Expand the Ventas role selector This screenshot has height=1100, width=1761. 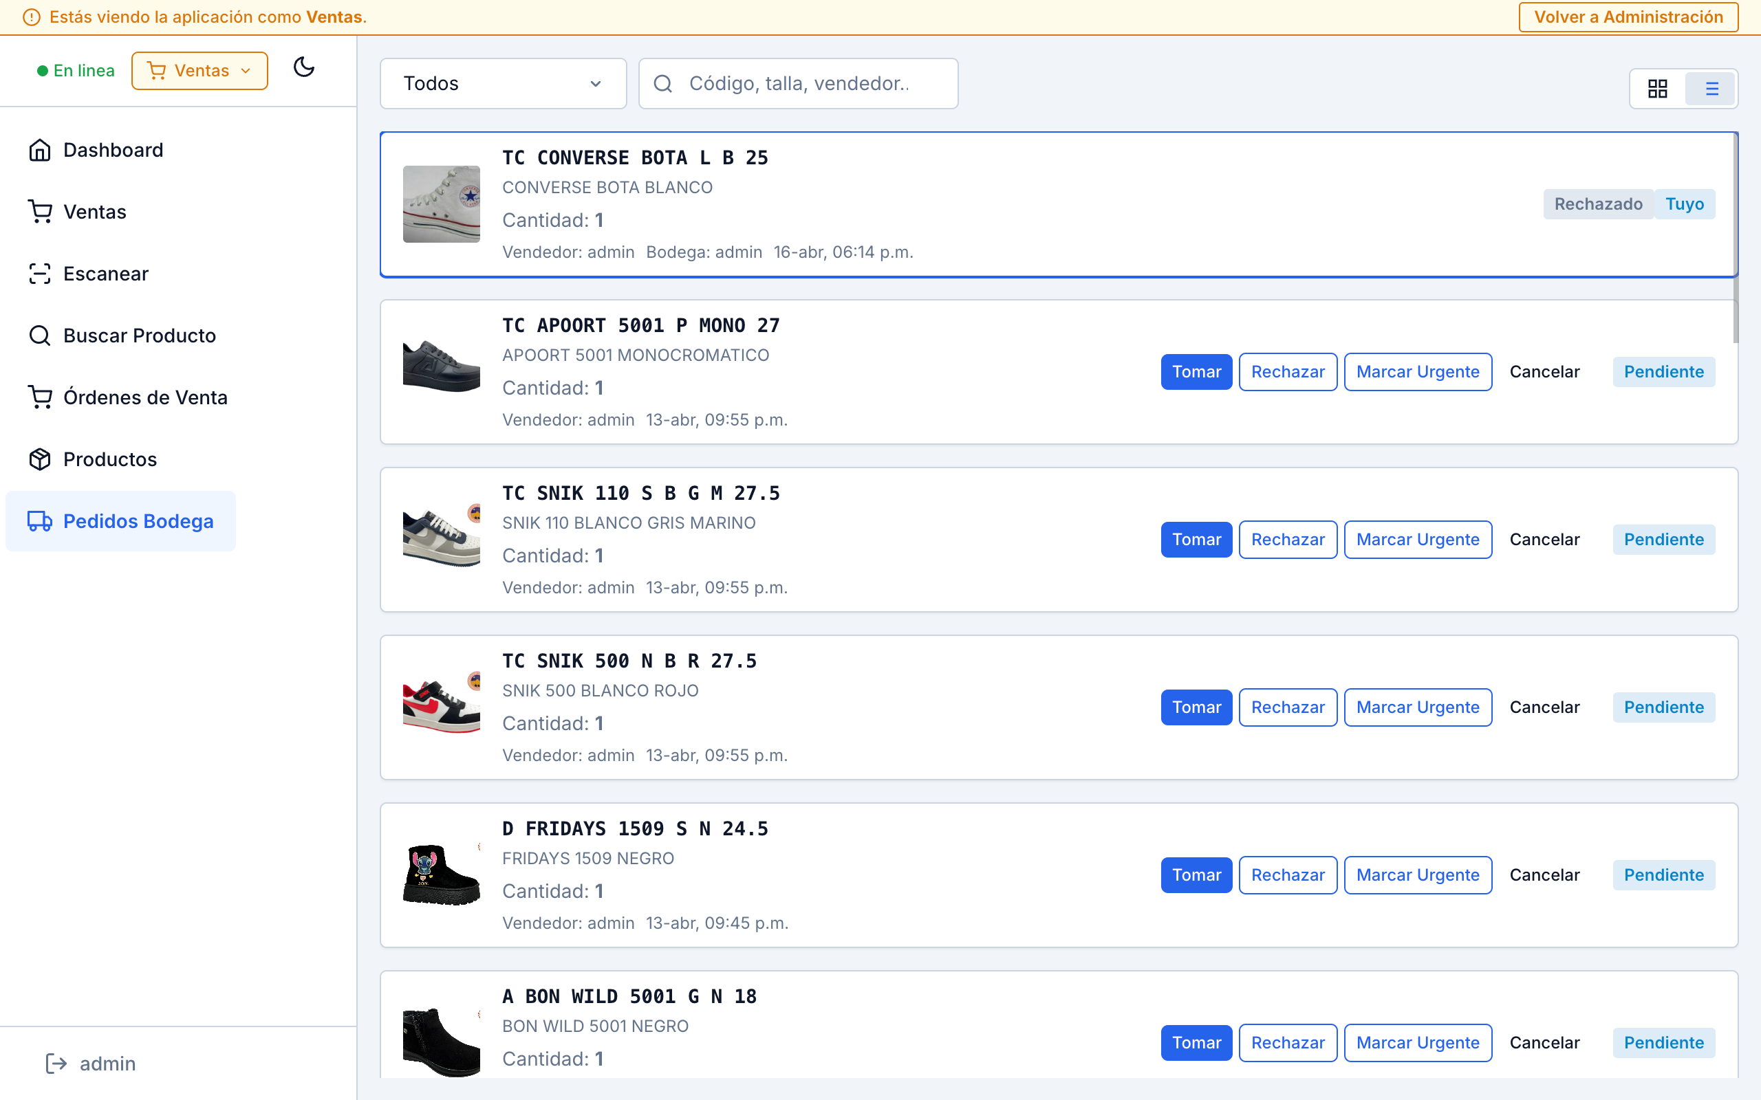[x=199, y=70]
